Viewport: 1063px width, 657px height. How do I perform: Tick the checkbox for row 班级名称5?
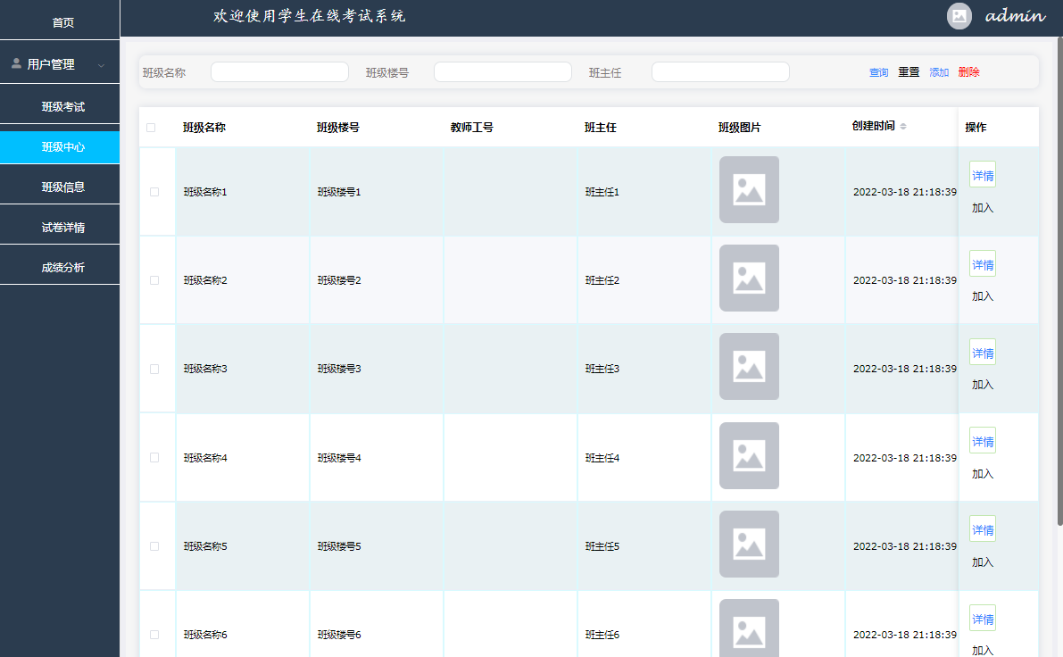154,546
